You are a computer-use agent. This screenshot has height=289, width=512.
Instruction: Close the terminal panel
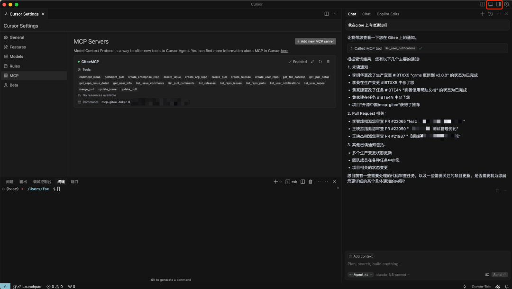tap(334, 182)
